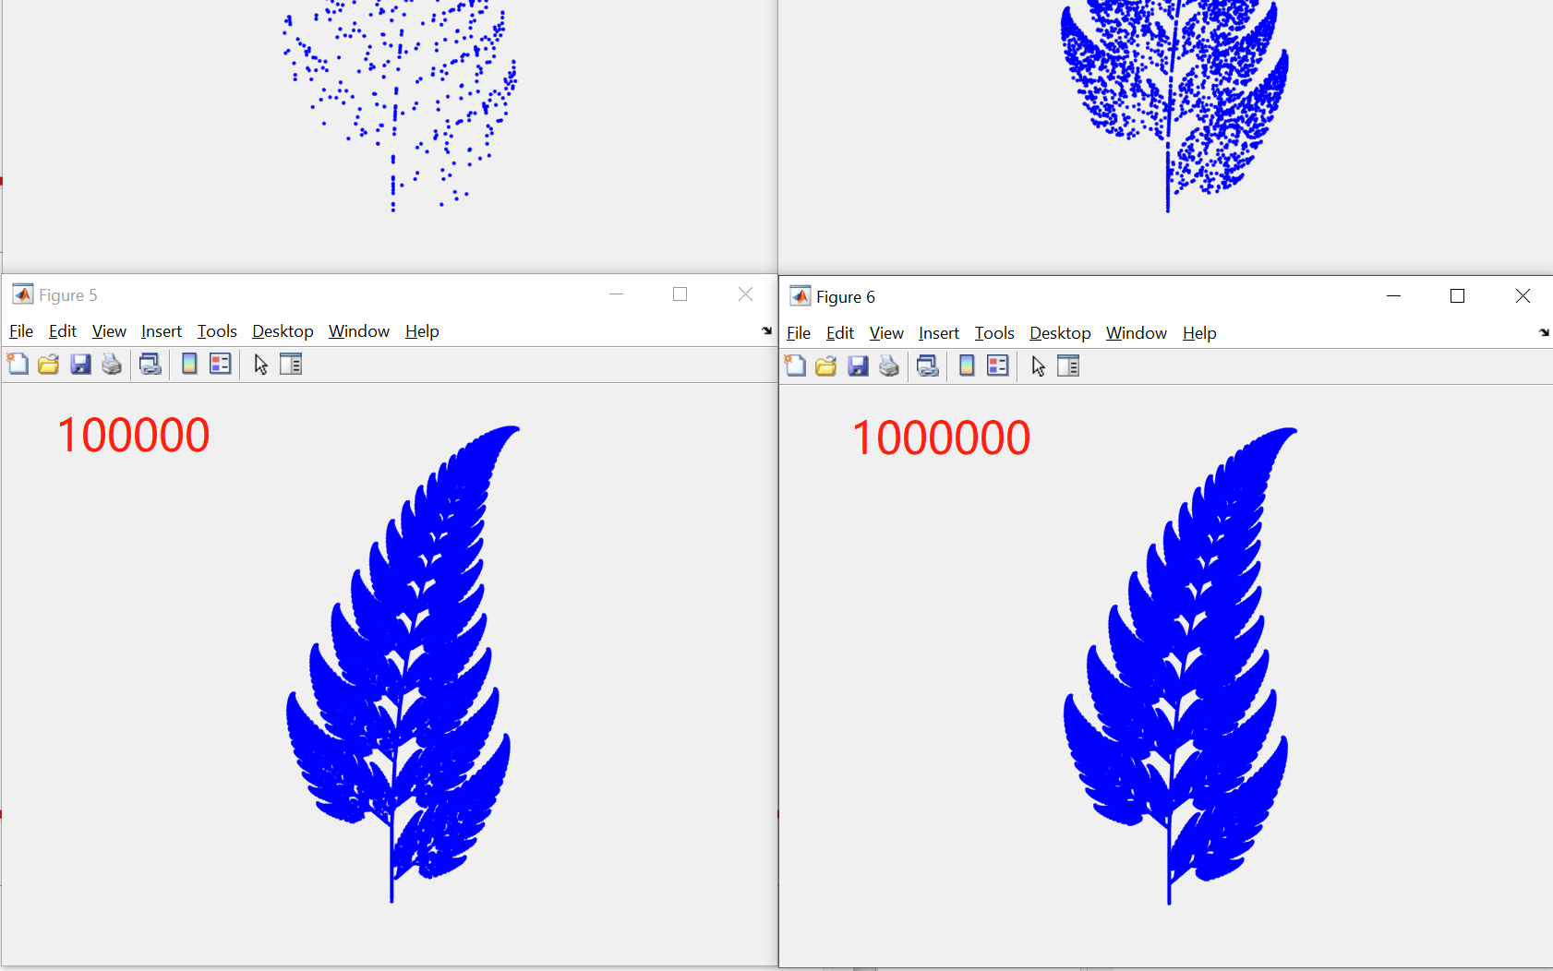Open Property Inspector icon in Figure 6
Viewport: 1553px width, 971px height.
tap(1068, 366)
